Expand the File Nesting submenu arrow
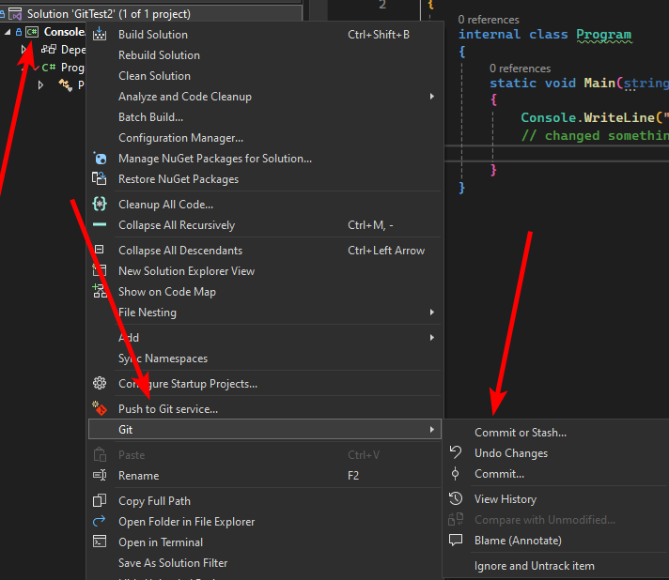The height and width of the screenshot is (580, 669). click(x=432, y=313)
